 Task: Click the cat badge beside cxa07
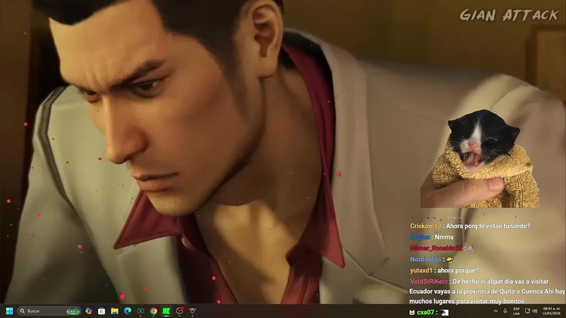pyautogui.click(x=412, y=312)
